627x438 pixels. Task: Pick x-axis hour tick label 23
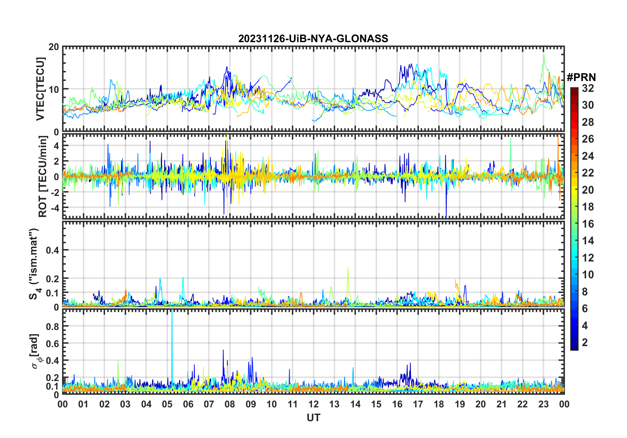point(544,404)
